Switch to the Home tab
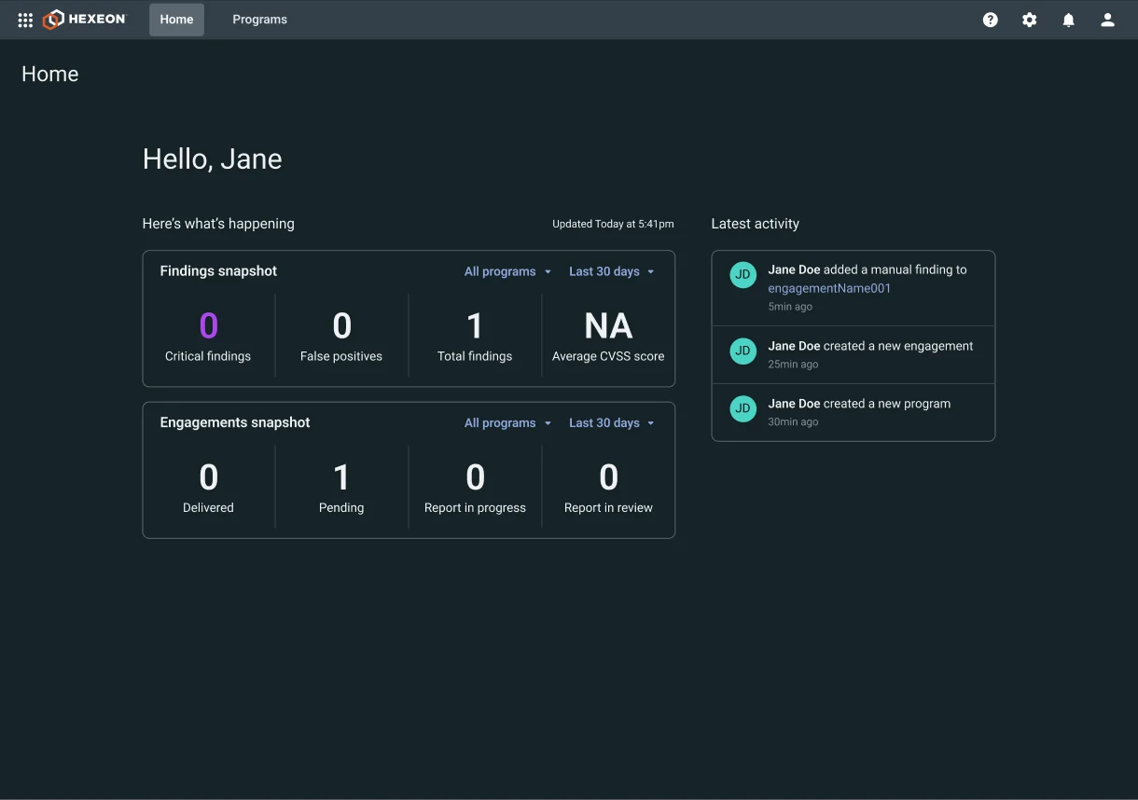Viewport: 1138px width, 800px height. click(176, 20)
